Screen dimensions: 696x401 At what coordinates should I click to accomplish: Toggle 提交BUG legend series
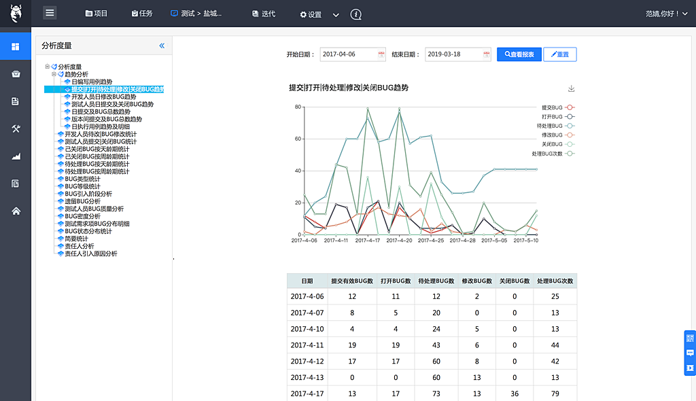[558, 107]
